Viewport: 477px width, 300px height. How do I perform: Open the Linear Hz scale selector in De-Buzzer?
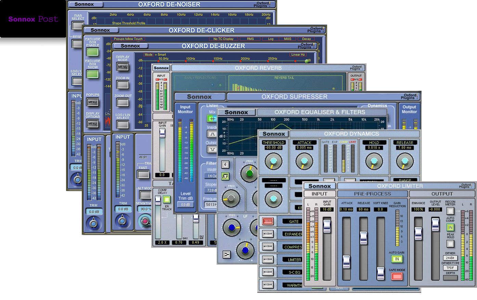298,55
